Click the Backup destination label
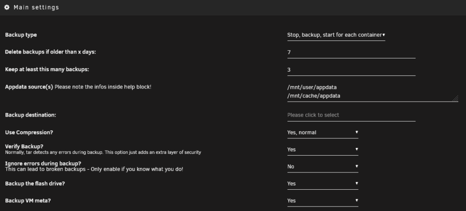This screenshot has width=466, height=211. pos(30,115)
